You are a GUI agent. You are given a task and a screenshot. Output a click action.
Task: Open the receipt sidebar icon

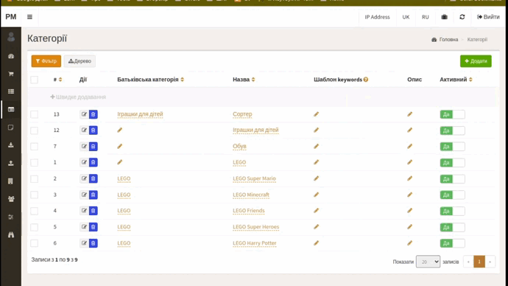(x=11, y=181)
